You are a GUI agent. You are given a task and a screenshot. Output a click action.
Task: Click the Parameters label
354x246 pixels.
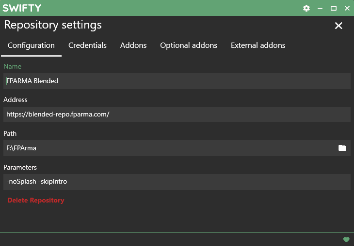(20, 167)
